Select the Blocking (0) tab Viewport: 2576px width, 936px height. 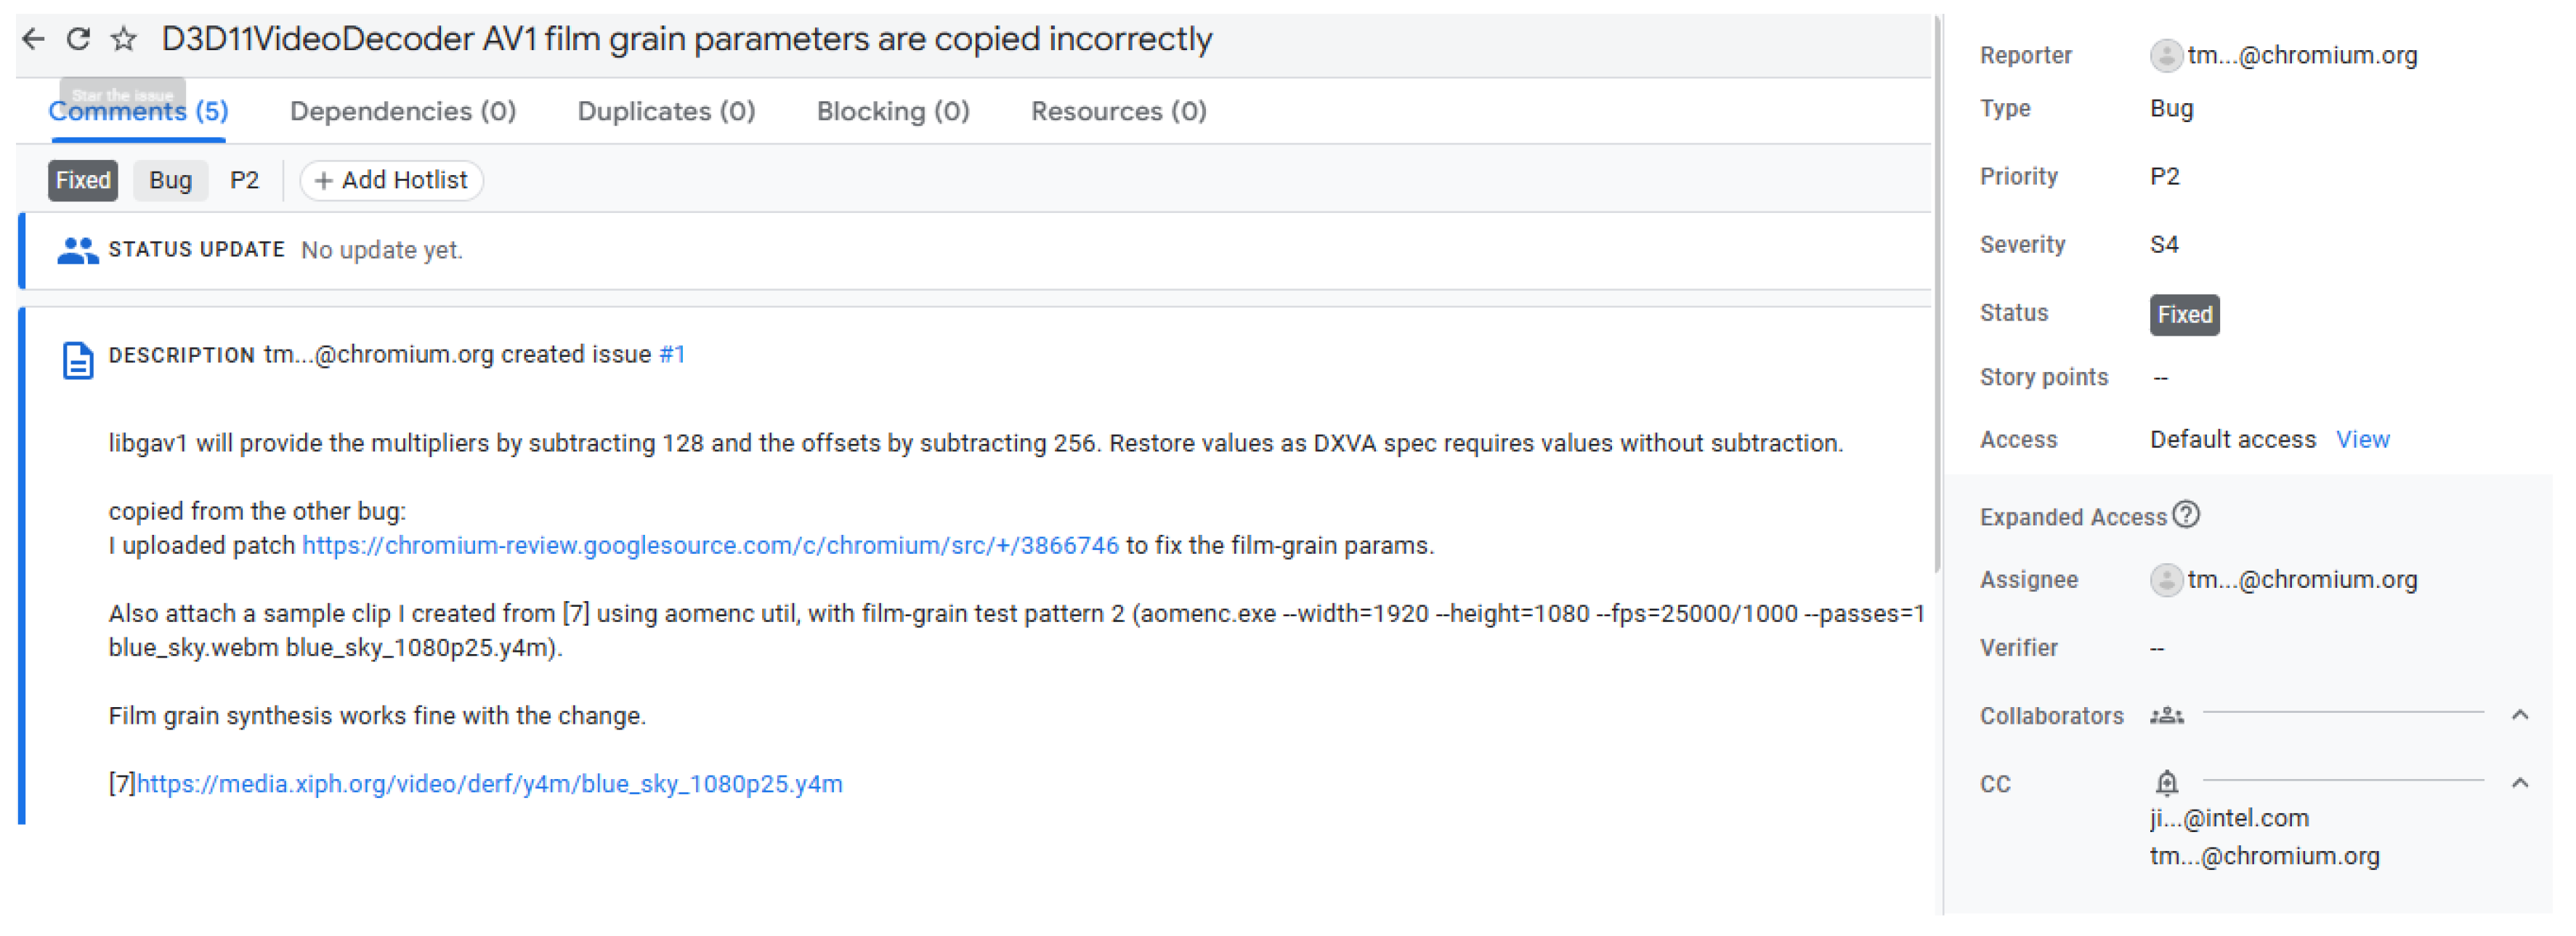[x=893, y=111]
